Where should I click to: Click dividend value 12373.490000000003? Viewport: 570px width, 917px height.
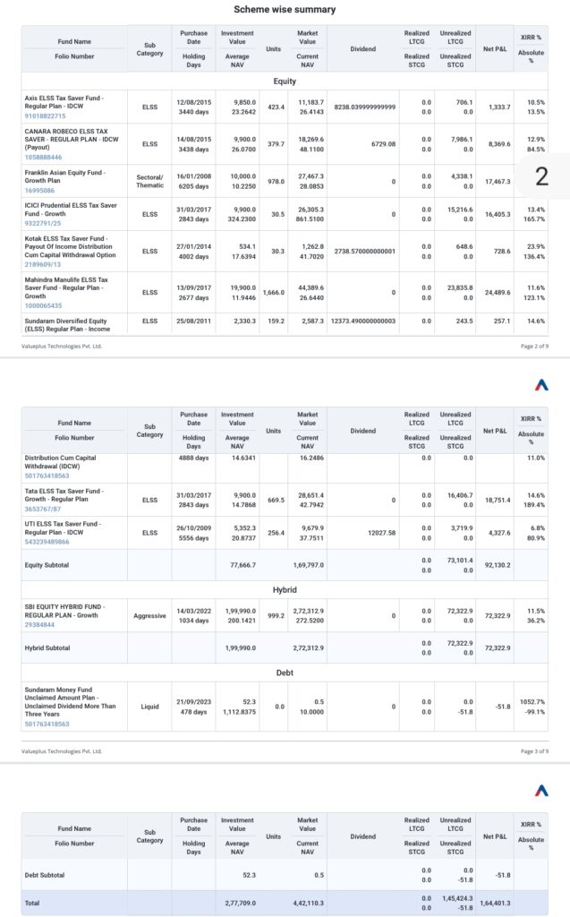pyautogui.click(x=363, y=321)
